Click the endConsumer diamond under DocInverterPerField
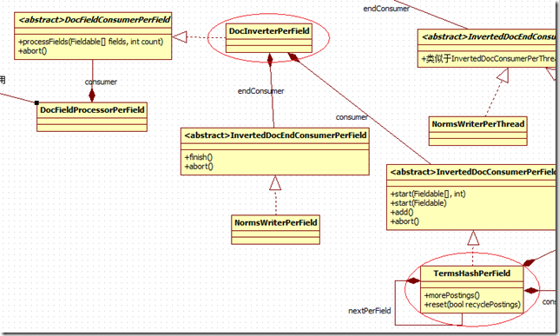The image size is (559, 336). pyautogui.click(x=270, y=60)
